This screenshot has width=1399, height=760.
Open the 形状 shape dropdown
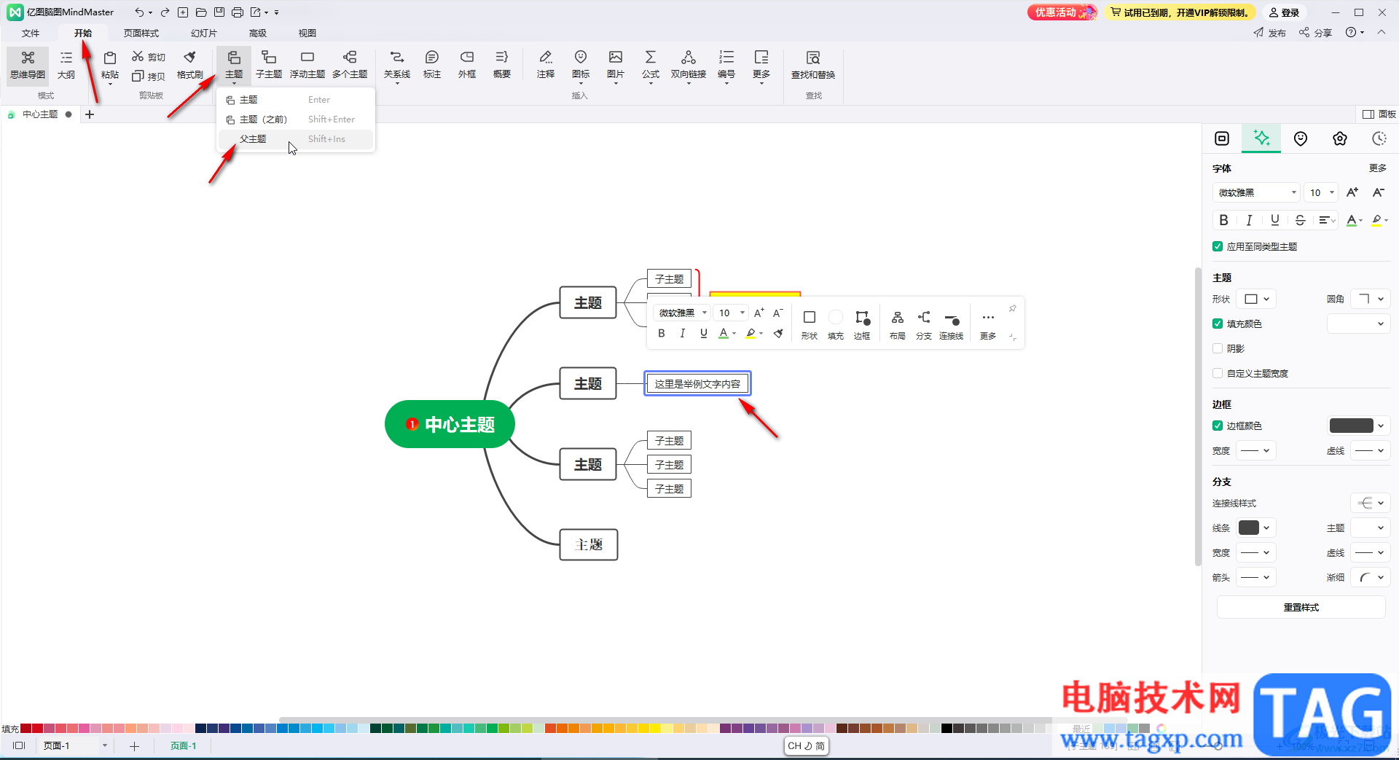click(1257, 299)
